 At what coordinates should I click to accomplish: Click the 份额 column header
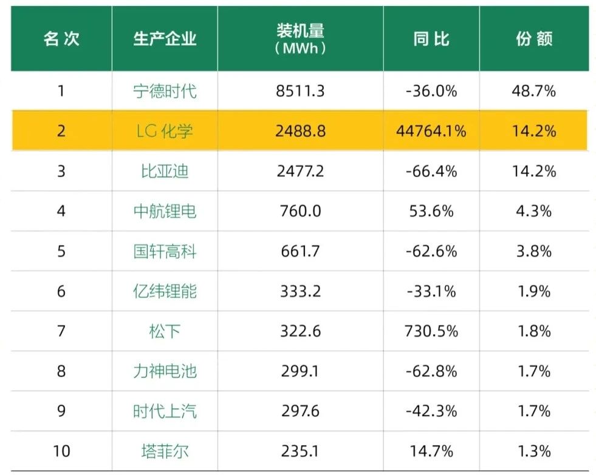[534, 39]
